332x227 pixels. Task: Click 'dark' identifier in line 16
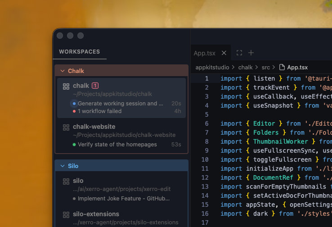(260, 213)
